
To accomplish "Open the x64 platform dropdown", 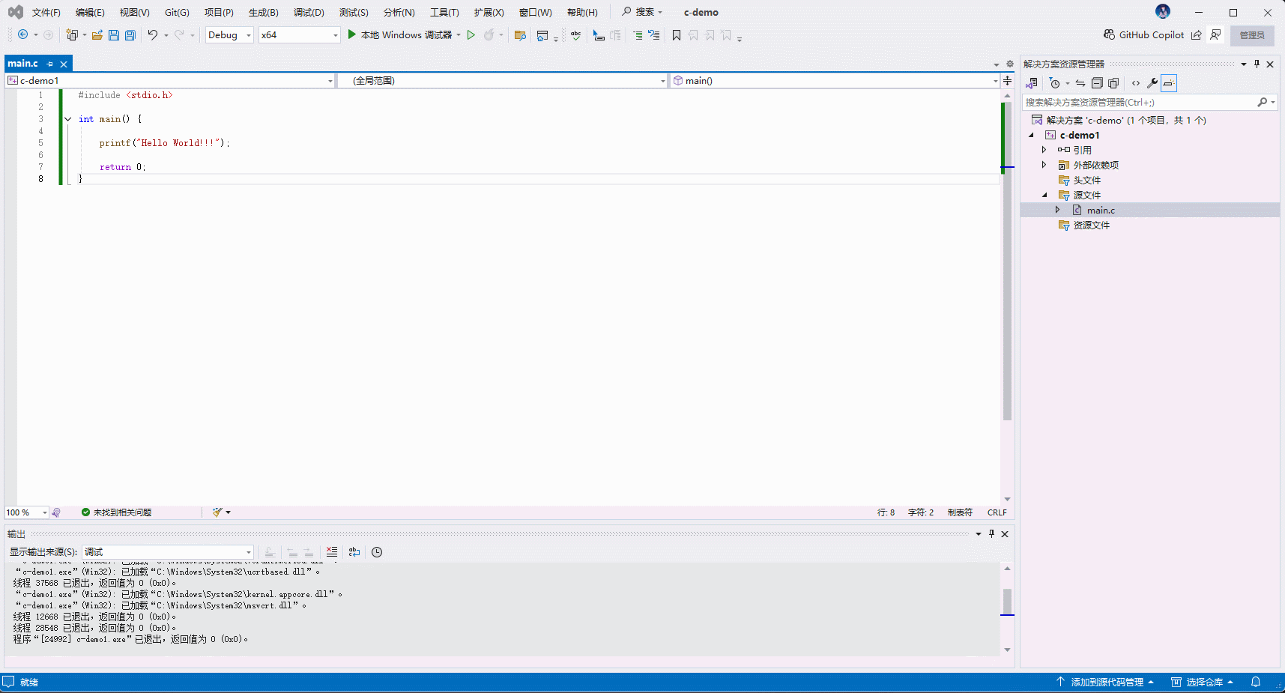I will [x=299, y=35].
